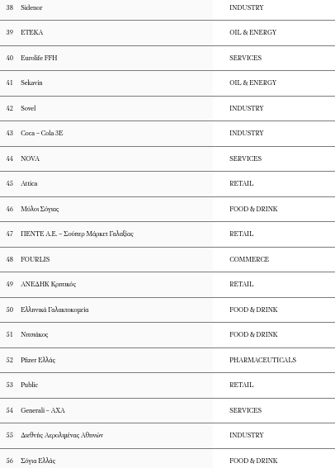Click the ETEKA row entry

tap(167, 32)
